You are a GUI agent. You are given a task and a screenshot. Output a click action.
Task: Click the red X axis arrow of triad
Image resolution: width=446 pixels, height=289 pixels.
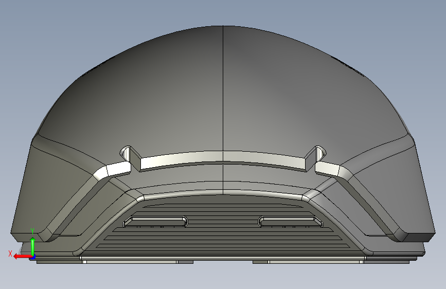pyautogui.click(x=22, y=257)
